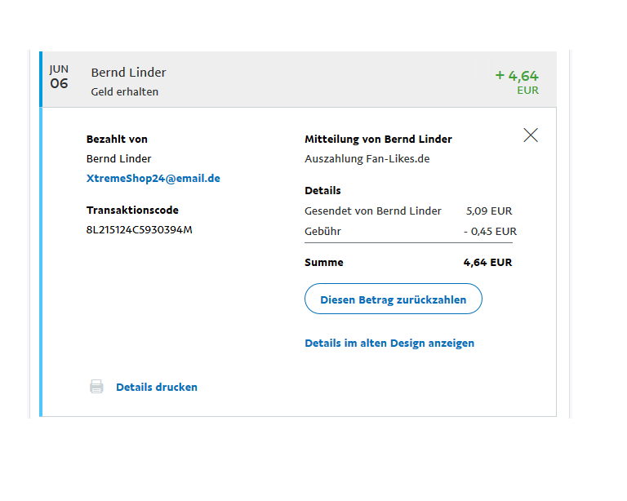Close the transaction details panel
The height and width of the screenshot is (501, 627).
531,135
